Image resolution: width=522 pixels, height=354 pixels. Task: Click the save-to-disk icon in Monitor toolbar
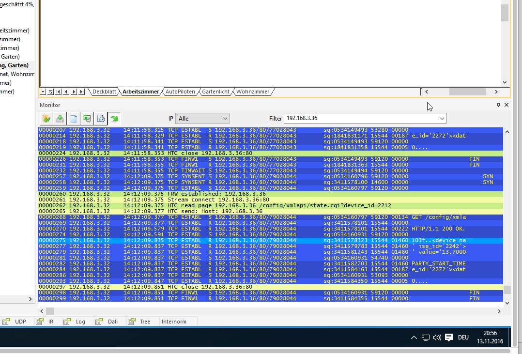point(60,118)
